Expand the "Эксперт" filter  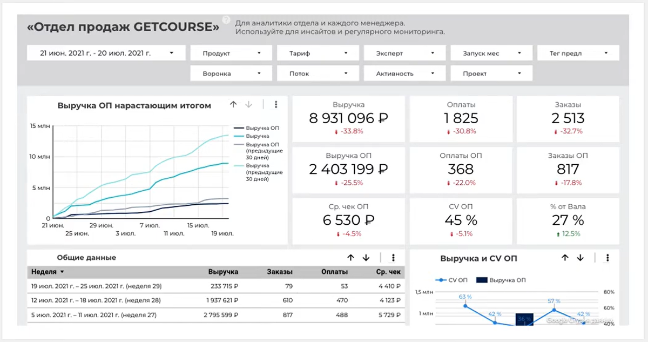pos(404,53)
